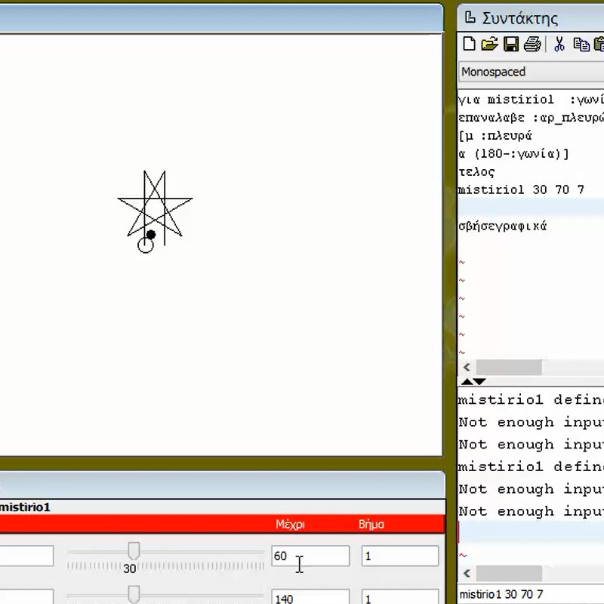Click the '[μ :πλευρά' line

tap(495, 136)
